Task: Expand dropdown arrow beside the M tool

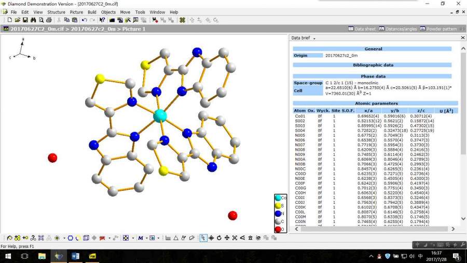Action: click(146, 238)
